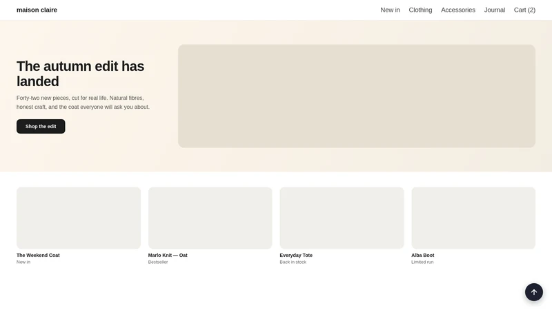The height and width of the screenshot is (310, 552).
Task: Click the Marlo Knit — Oat title
Action: point(168,255)
